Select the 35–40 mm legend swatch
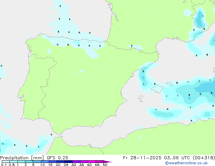Viewport: 215px width, 166px height. [84, 162]
